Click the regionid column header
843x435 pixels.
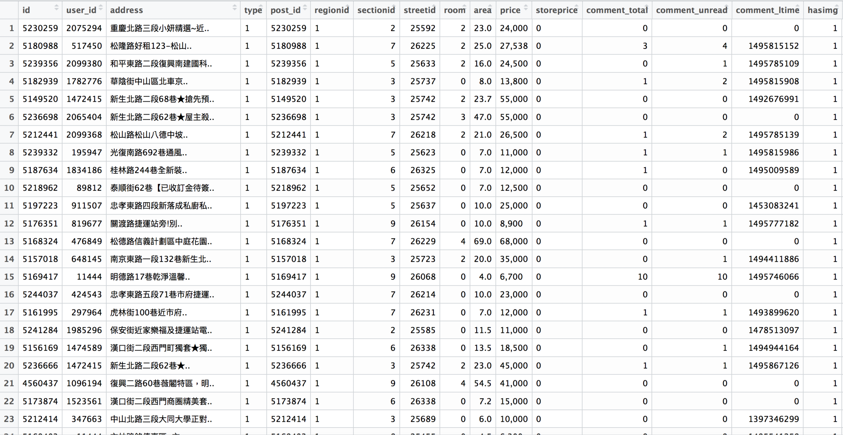(331, 10)
